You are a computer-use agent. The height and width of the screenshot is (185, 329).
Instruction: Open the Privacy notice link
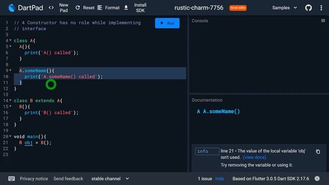[34, 179]
